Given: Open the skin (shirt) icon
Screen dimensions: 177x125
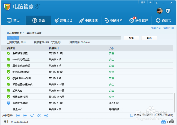Looking at the screenshot, I should [x=151, y=3].
